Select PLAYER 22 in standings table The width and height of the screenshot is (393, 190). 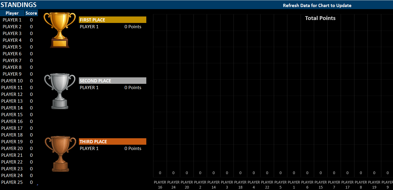(12, 162)
